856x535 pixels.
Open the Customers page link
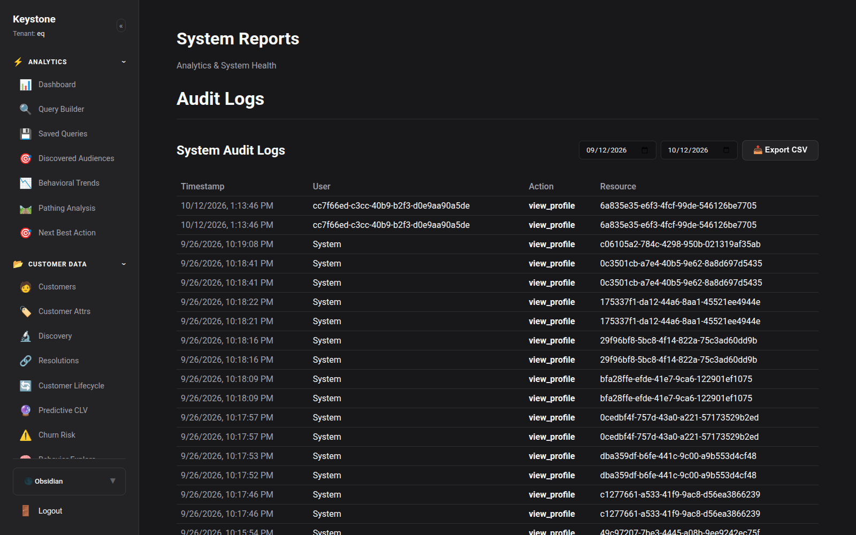(57, 287)
